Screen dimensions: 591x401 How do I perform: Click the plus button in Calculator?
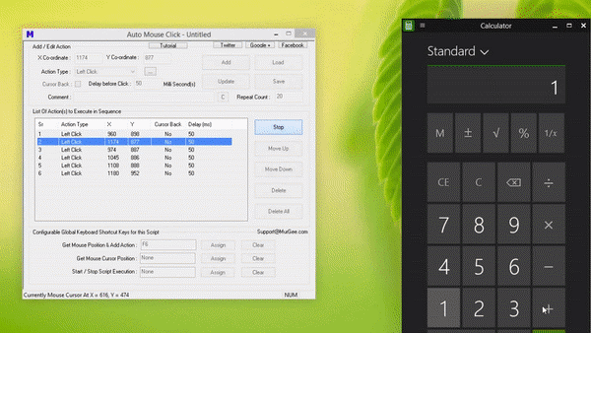pyautogui.click(x=549, y=308)
